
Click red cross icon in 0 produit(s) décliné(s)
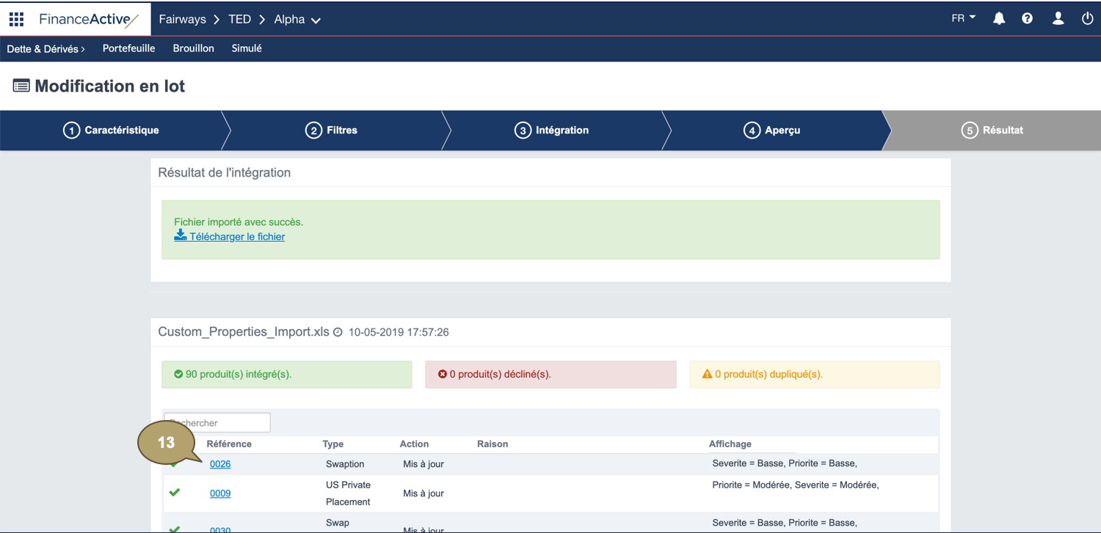[443, 374]
